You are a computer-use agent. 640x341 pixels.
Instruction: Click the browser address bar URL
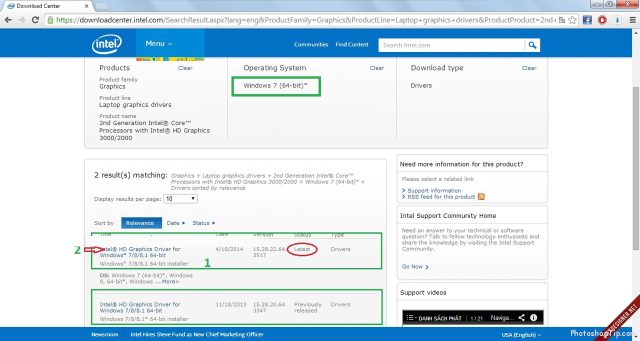[306, 20]
